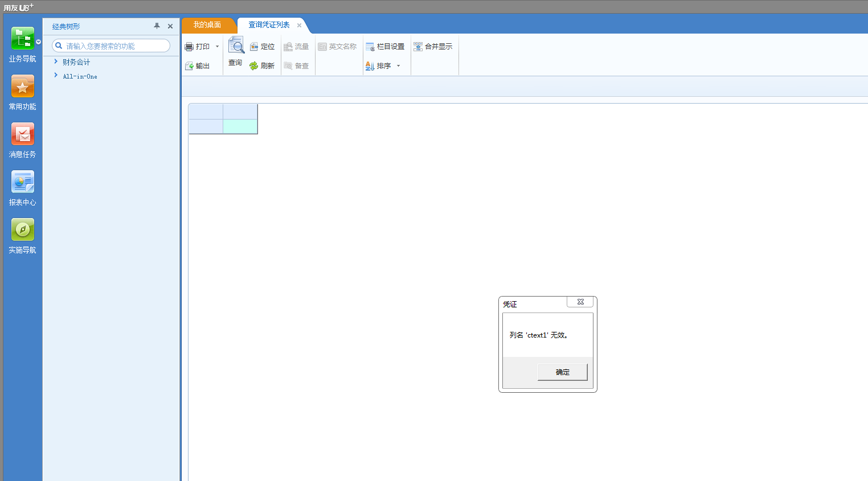Open the 排序 dropdown arrow
The height and width of the screenshot is (481, 868).
(x=398, y=66)
